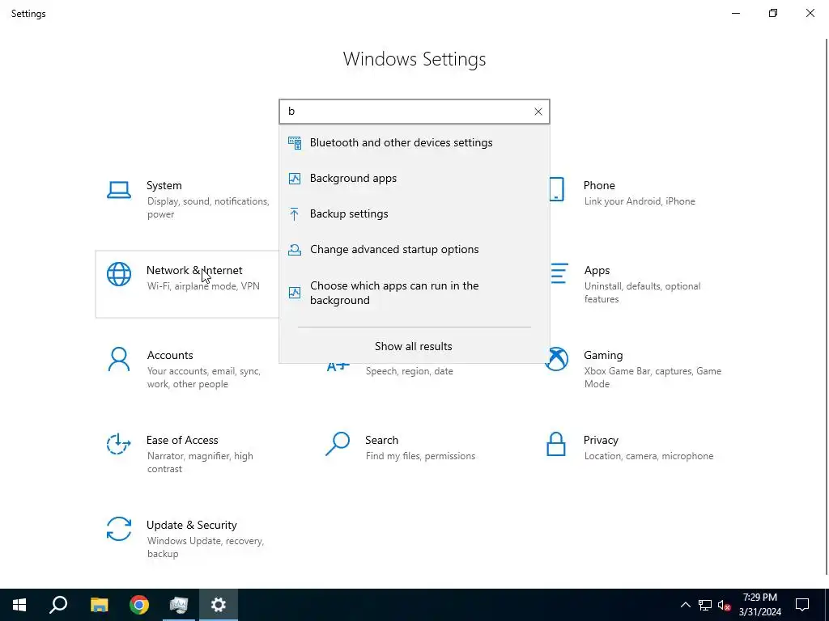
Task: Click "Wi-Fi, airplane mode, VPN" text
Action: click(x=203, y=286)
